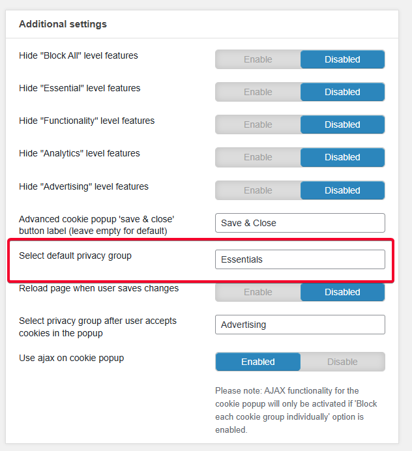
Task: Click the "Select default privacy group" label
Action: coord(76,255)
